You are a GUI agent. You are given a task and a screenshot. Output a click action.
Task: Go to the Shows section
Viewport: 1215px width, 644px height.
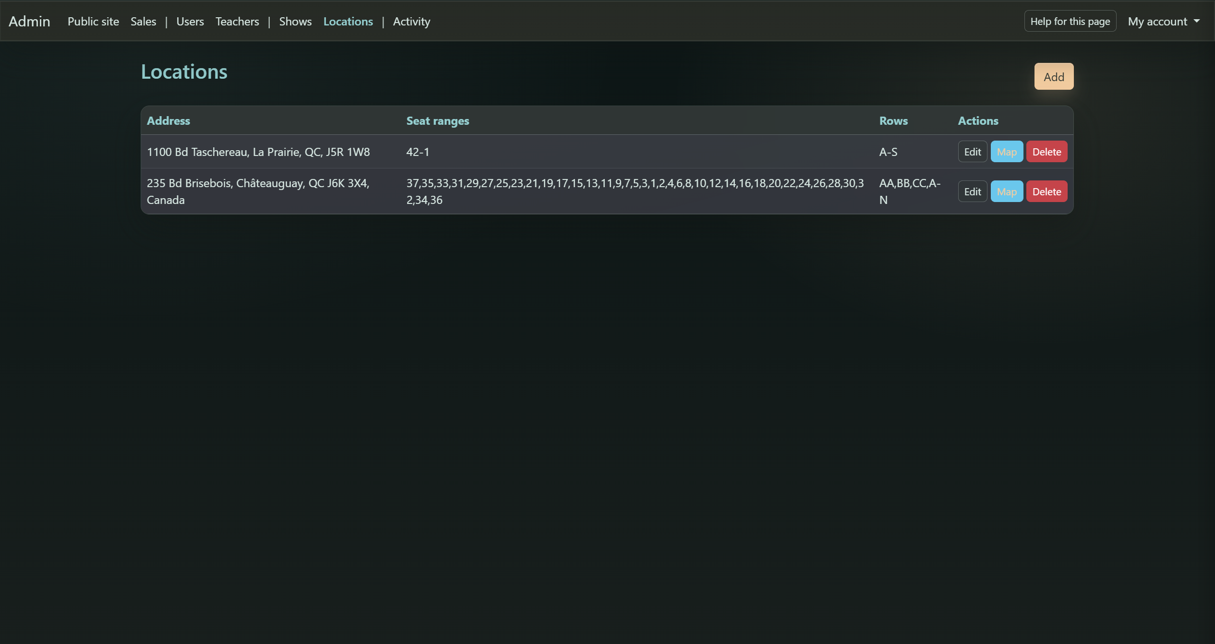295,22
